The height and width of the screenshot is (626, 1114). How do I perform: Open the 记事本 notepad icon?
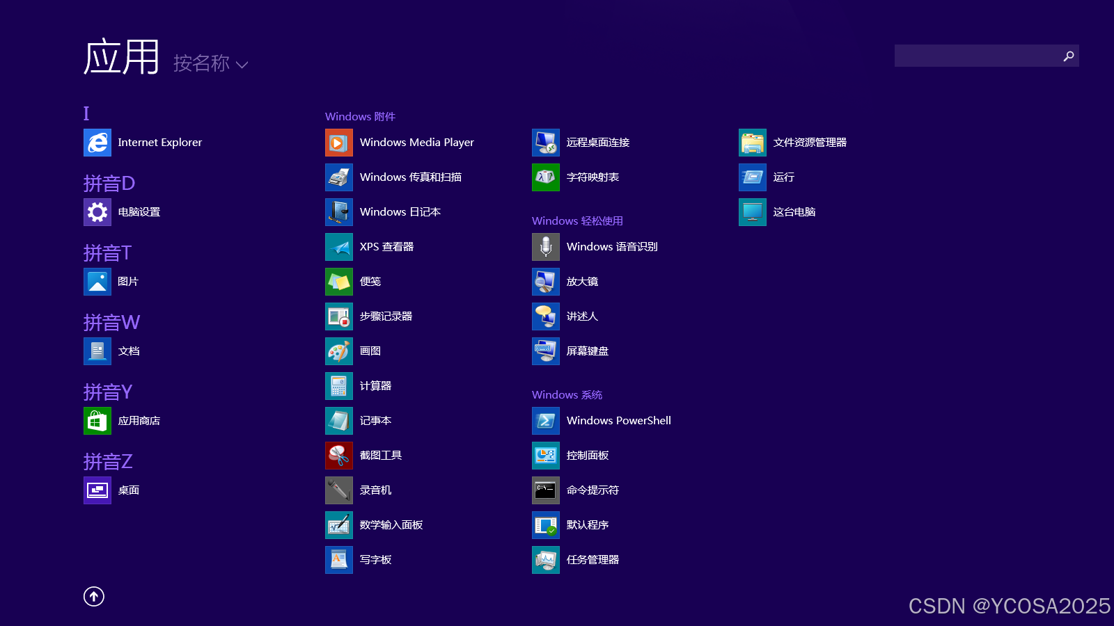point(339,421)
